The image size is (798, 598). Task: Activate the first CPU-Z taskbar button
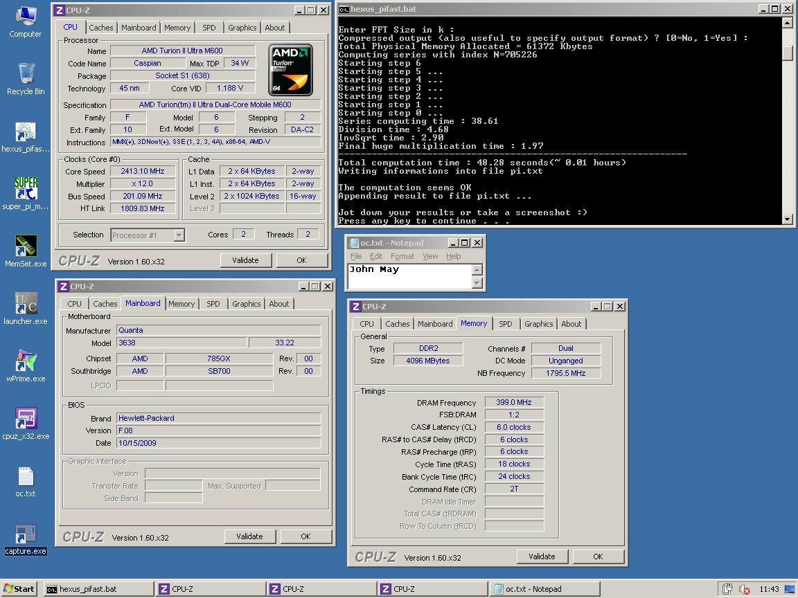coord(210,589)
